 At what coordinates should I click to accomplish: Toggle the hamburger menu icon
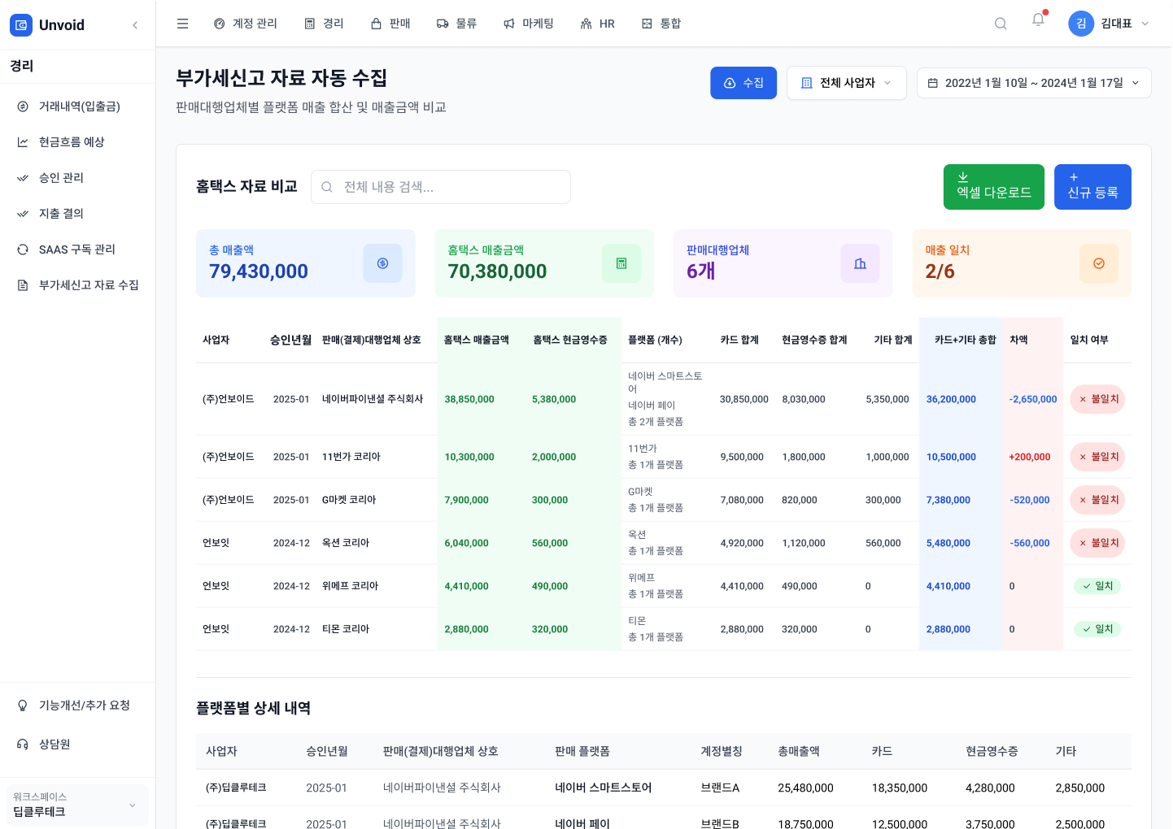(x=182, y=24)
